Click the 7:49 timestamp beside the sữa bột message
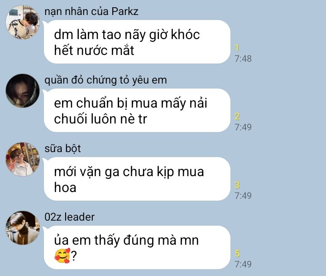 243,196
